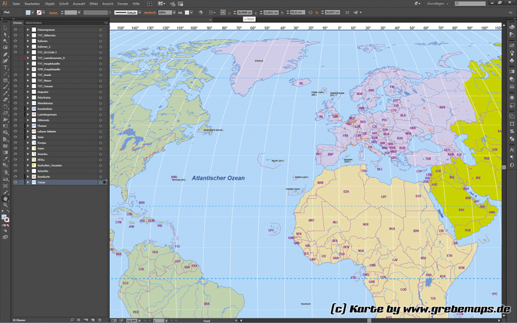Select the Type tool
The height and width of the screenshot is (323, 517).
(x=4, y=66)
